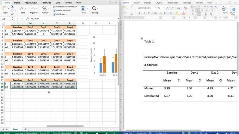Toggle show paragraph marks in Word
239x134 pixels.
(211, 14)
